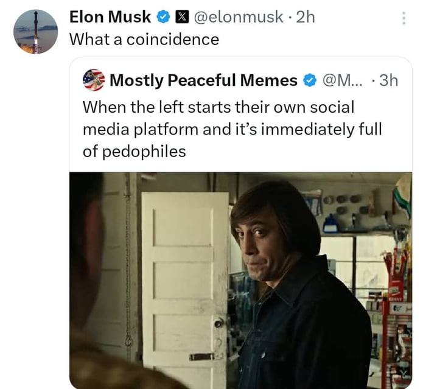Open quoted post text starting "When the left"

[218, 108]
